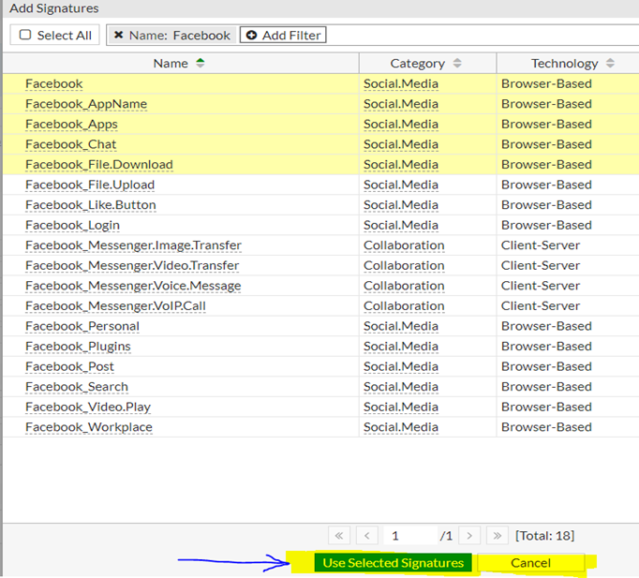Click Client-Server technology of Messenger.Video.Transfer row
The image size is (639, 578).
click(540, 265)
